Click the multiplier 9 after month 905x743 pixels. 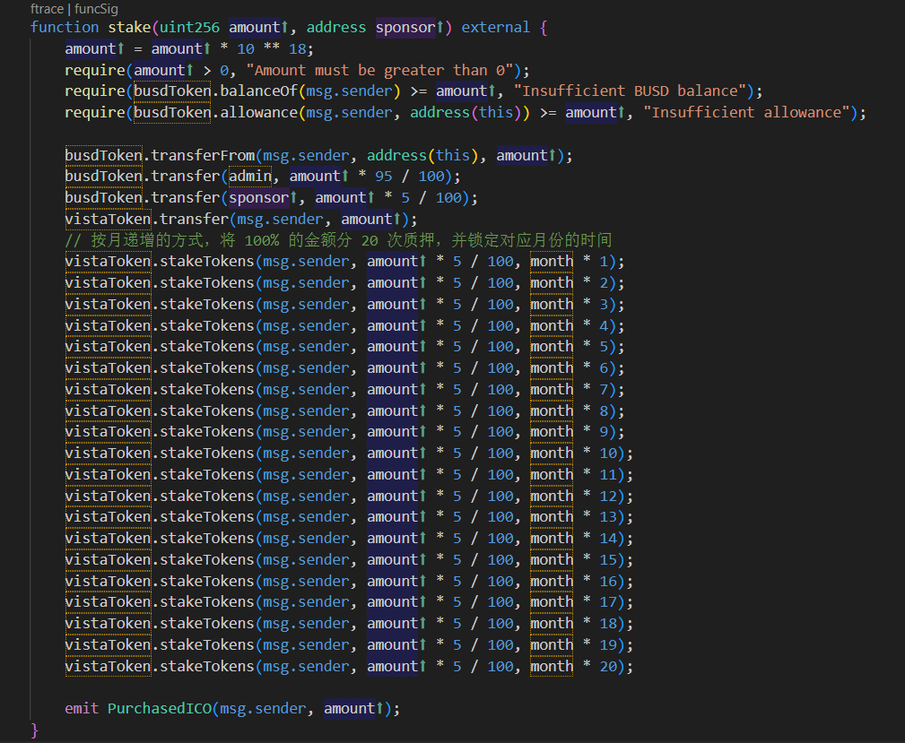click(x=604, y=431)
